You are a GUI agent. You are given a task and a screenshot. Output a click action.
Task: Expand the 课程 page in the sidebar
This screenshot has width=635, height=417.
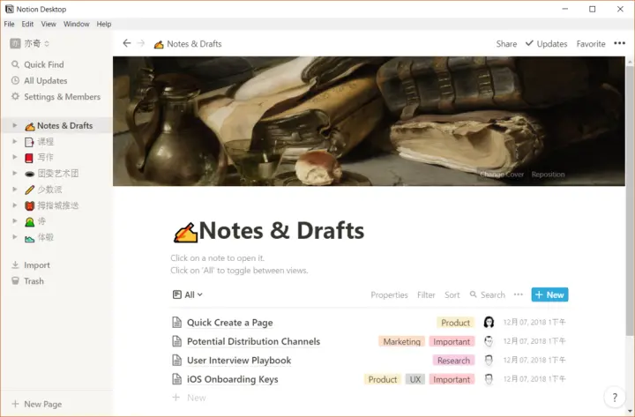click(15, 141)
